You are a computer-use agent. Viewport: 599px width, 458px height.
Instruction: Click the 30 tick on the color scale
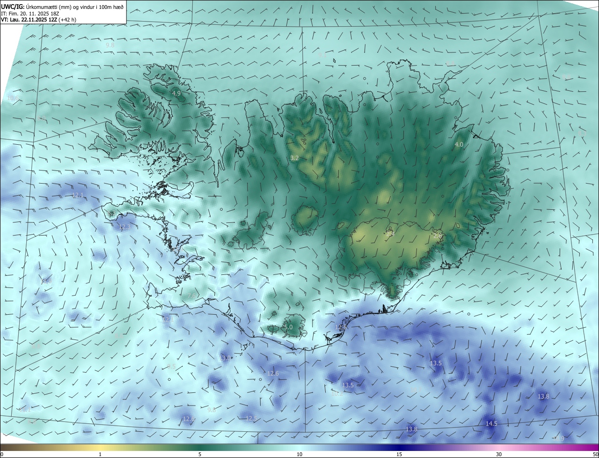(x=499, y=454)
